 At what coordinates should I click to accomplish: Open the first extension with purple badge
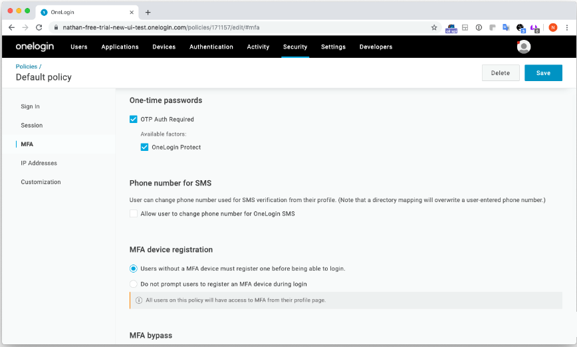451,28
